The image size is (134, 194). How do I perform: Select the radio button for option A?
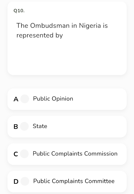(25, 99)
